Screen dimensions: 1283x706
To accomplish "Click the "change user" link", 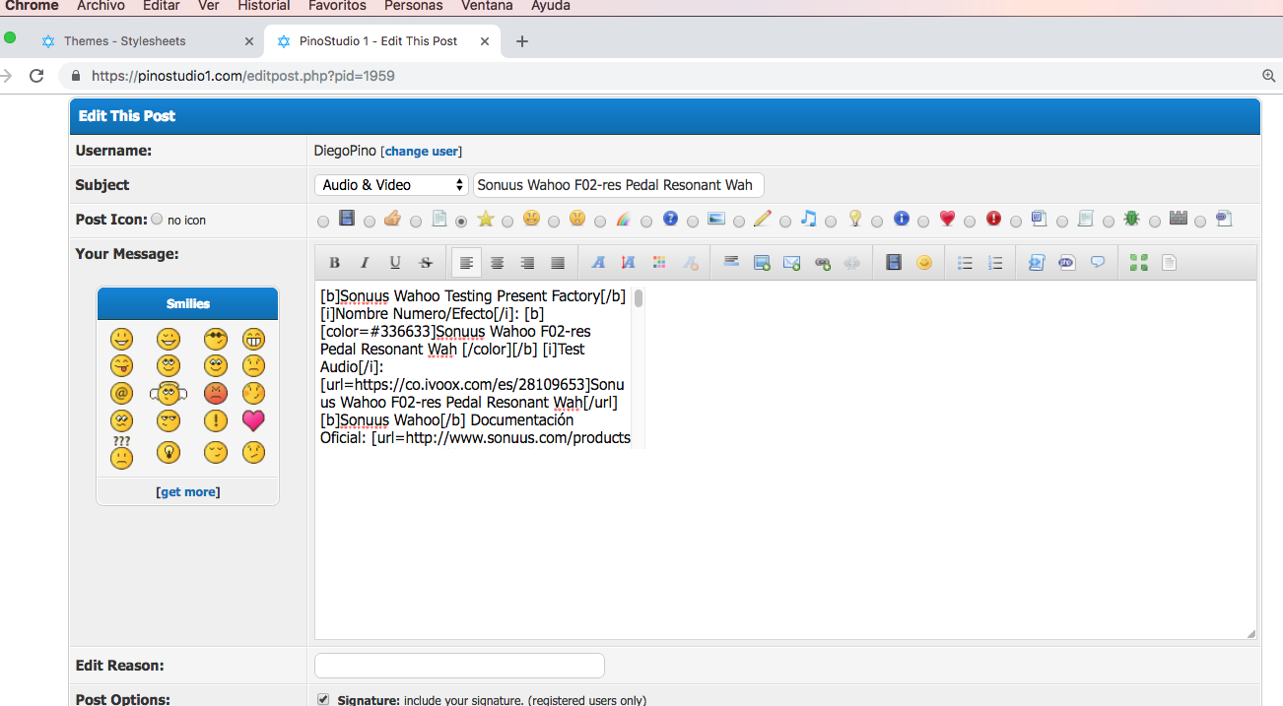I will [x=421, y=152].
